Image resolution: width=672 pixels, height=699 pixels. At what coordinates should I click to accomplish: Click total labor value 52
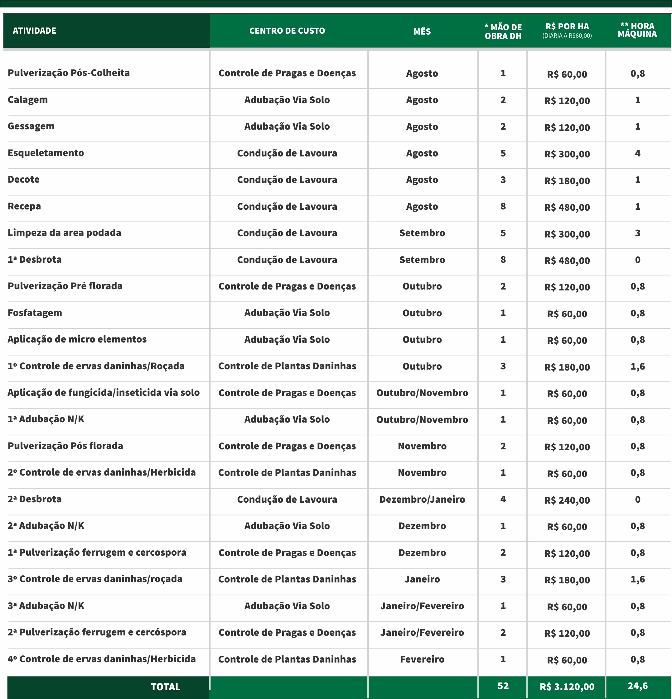point(503,686)
